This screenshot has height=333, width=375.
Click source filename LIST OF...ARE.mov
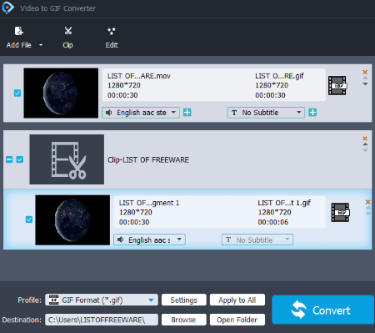pos(139,76)
